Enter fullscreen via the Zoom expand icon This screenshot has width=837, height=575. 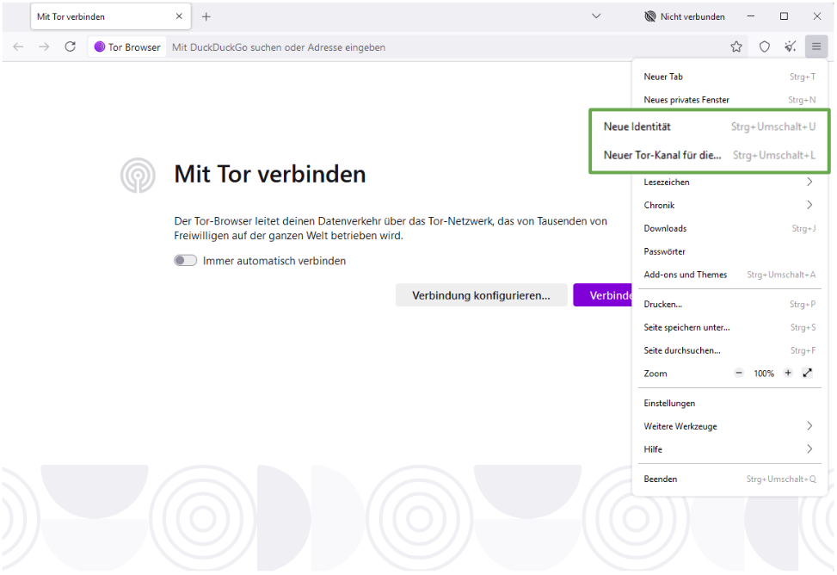pyautogui.click(x=807, y=373)
